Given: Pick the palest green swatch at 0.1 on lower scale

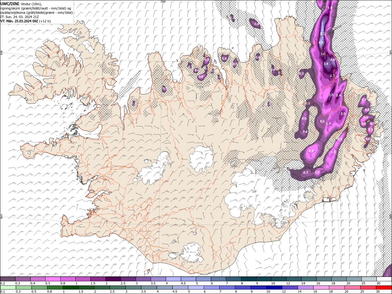Looking at the screenshot, I should pos(8,288).
